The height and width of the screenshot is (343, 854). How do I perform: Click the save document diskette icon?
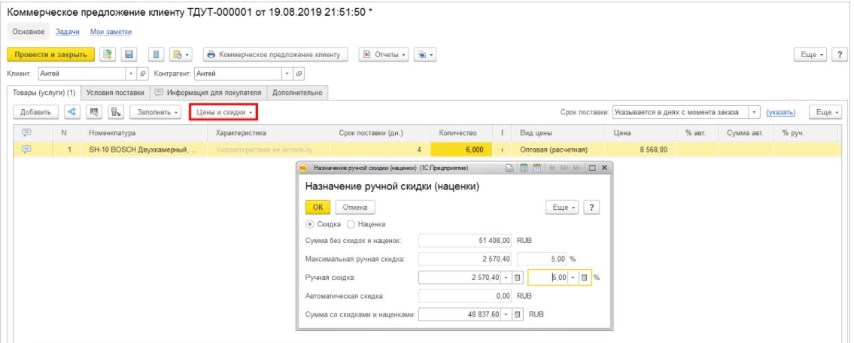pyautogui.click(x=129, y=54)
